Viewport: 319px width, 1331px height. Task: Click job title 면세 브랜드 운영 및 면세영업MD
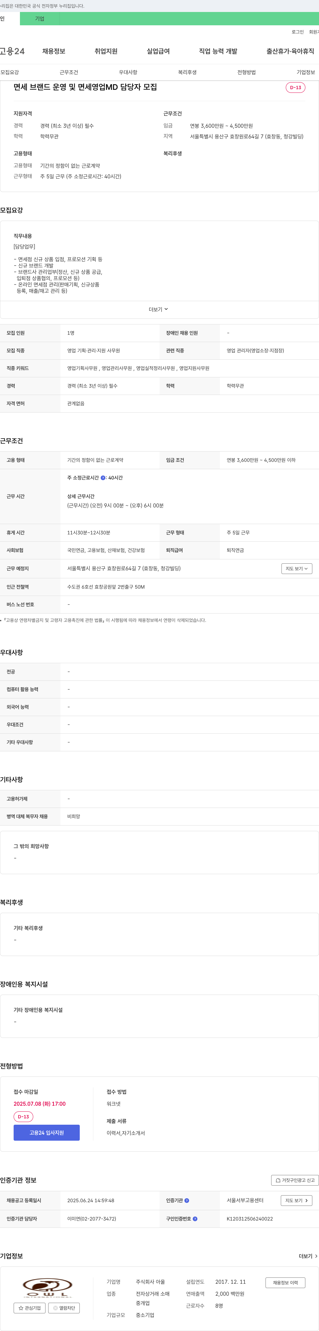click(85, 87)
